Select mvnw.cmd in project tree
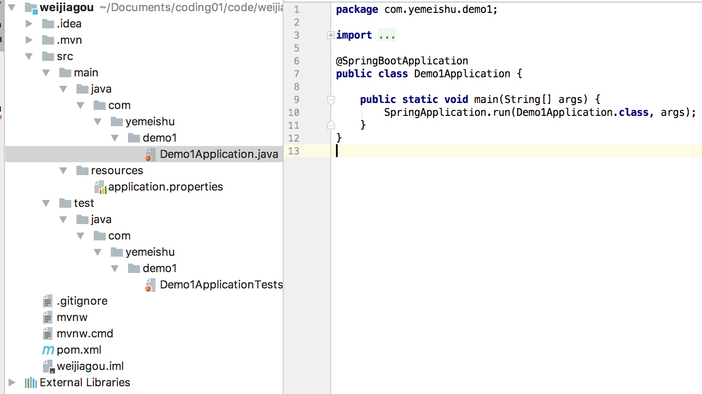Viewport: 702px width, 394px height. (85, 333)
